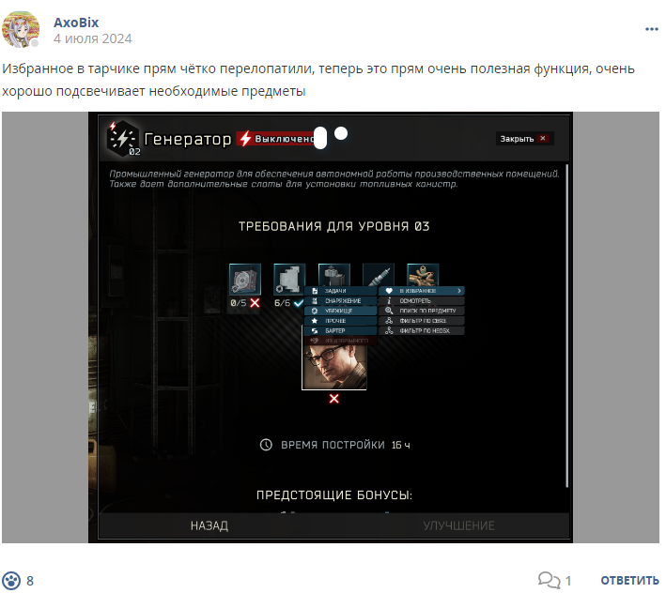Click the Генератор hexagon lightning icon
This screenshot has width=666, height=593.
click(x=123, y=139)
